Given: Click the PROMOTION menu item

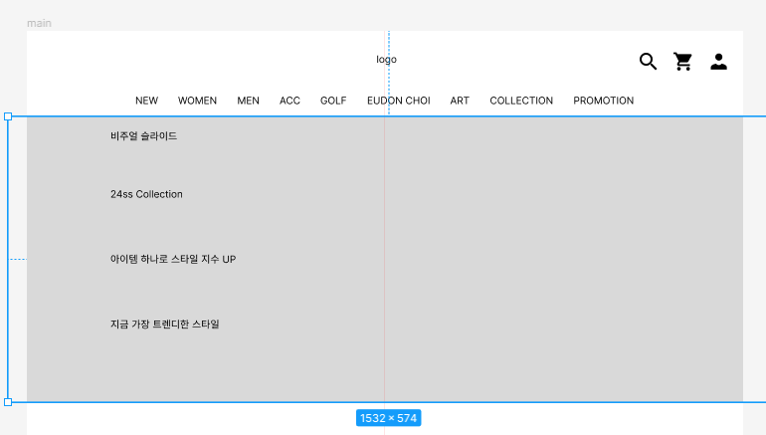Looking at the screenshot, I should pyautogui.click(x=603, y=101).
